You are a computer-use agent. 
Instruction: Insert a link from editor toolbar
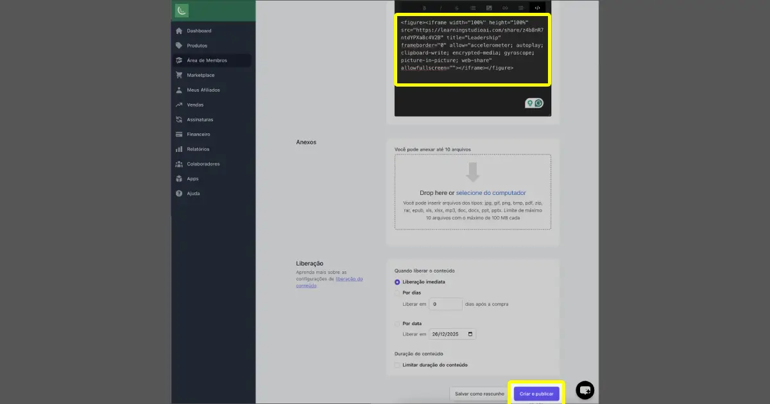click(505, 8)
